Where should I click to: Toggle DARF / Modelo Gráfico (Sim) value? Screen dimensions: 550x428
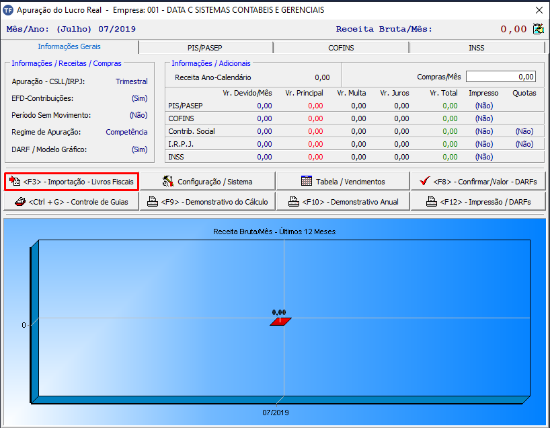click(x=139, y=149)
